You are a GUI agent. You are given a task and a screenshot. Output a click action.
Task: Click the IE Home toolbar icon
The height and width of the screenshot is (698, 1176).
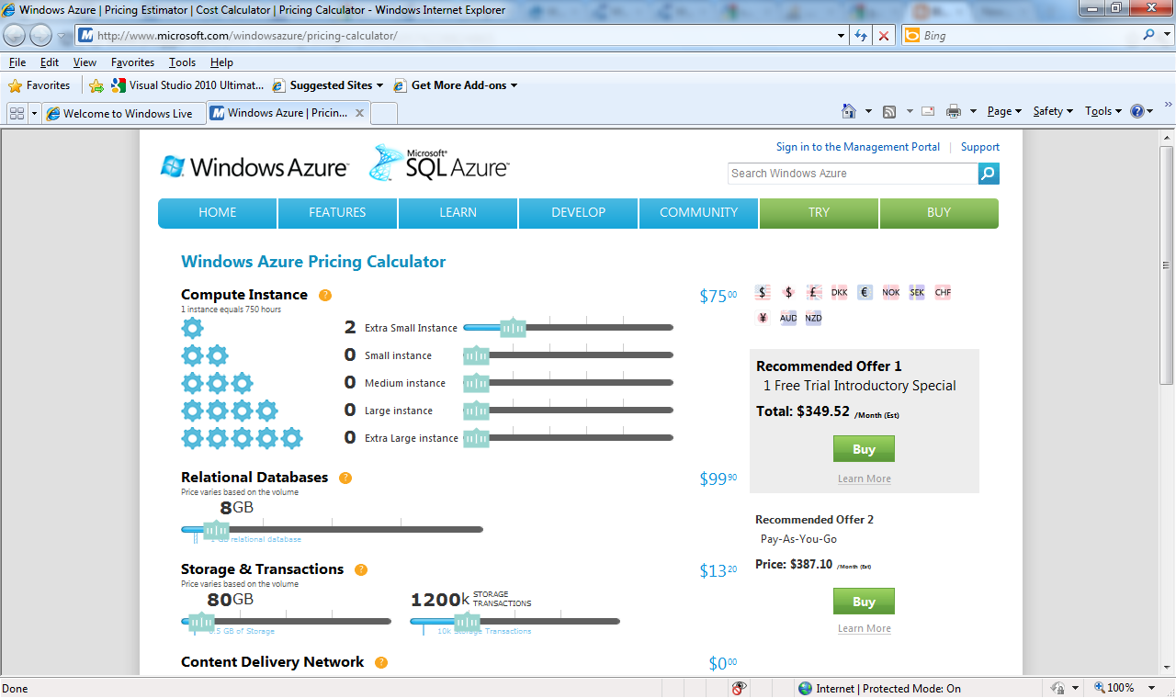849,111
